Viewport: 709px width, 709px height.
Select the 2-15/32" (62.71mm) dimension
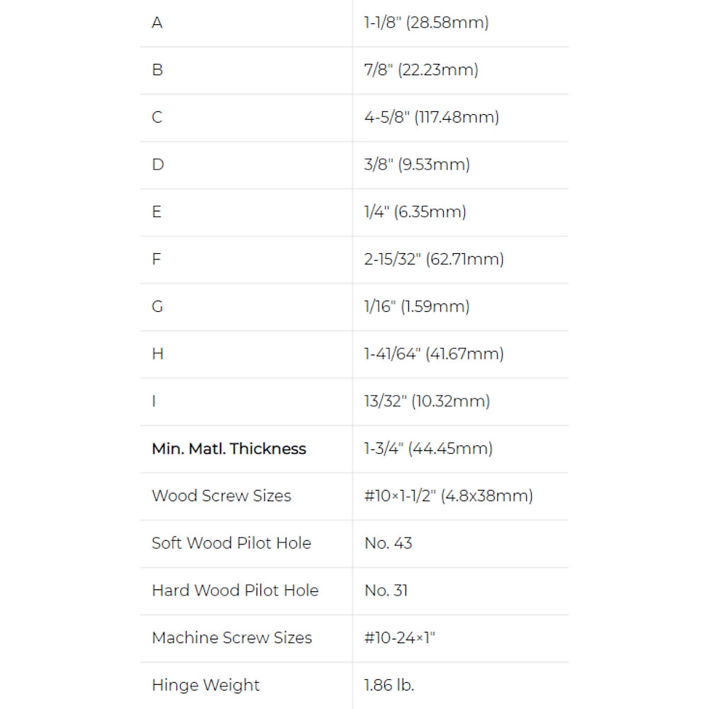pos(434,259)
